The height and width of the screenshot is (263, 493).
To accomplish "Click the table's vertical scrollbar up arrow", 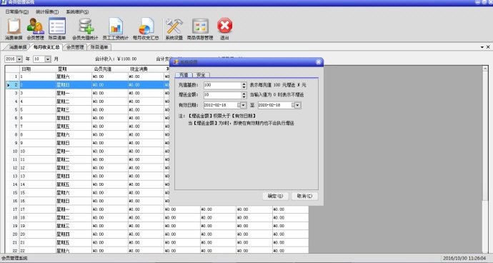I will pos(485,69).
